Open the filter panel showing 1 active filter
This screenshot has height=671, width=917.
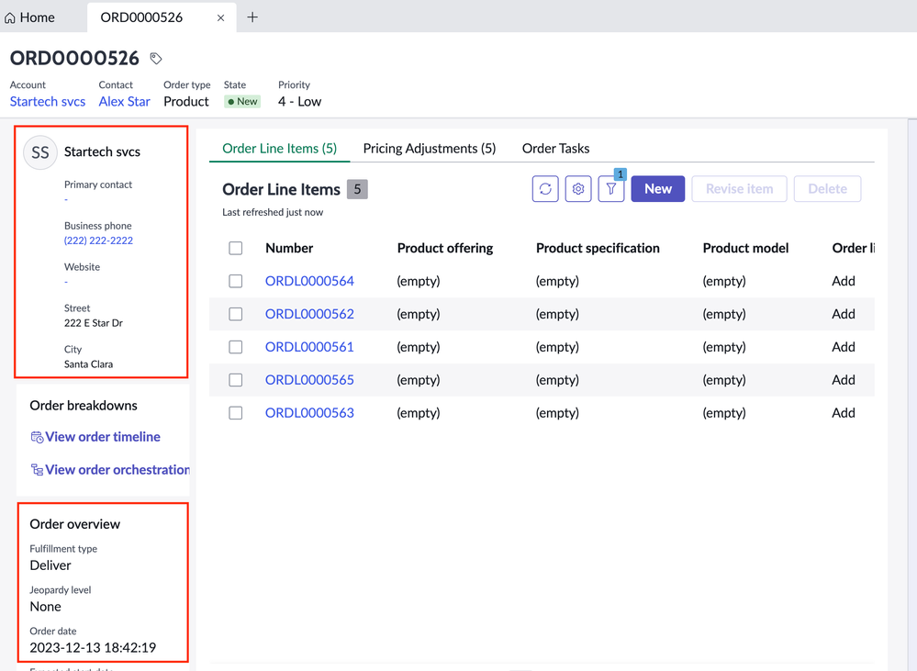[610, 188]
